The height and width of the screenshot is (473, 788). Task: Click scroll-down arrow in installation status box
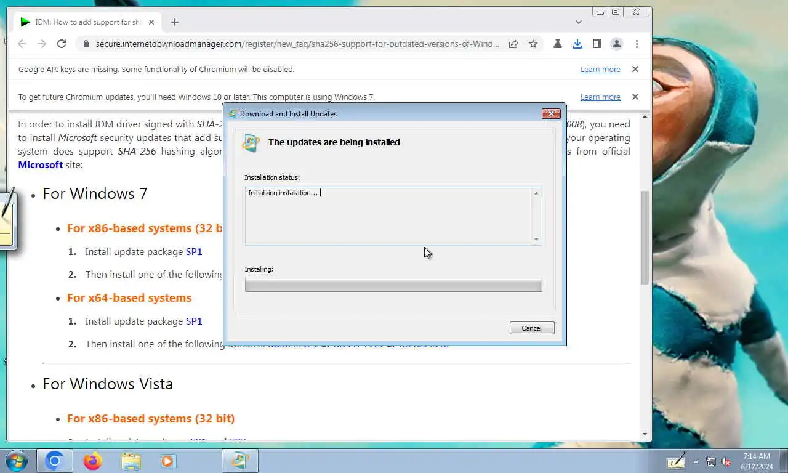(x=536, y=239)
